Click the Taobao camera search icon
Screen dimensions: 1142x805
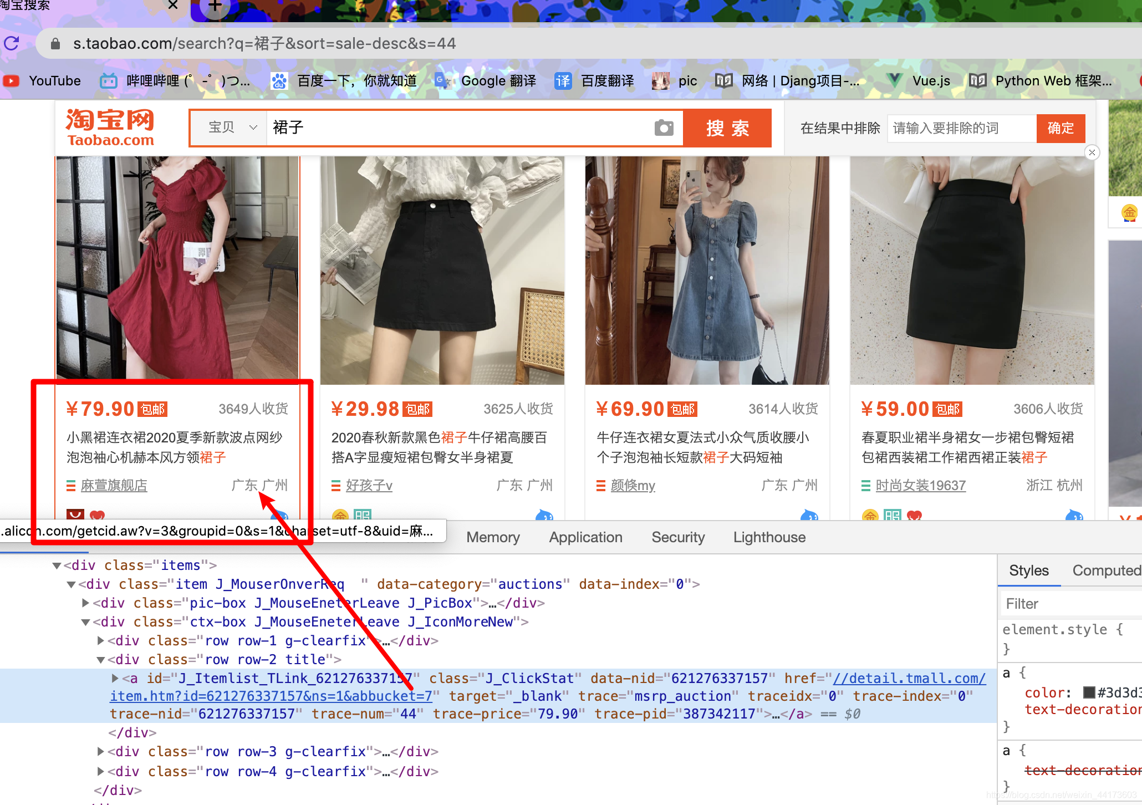click(x=665, y=128)
